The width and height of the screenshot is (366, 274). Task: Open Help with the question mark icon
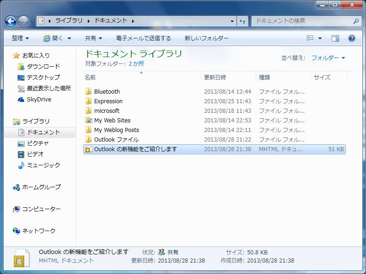tap(351, 38)
